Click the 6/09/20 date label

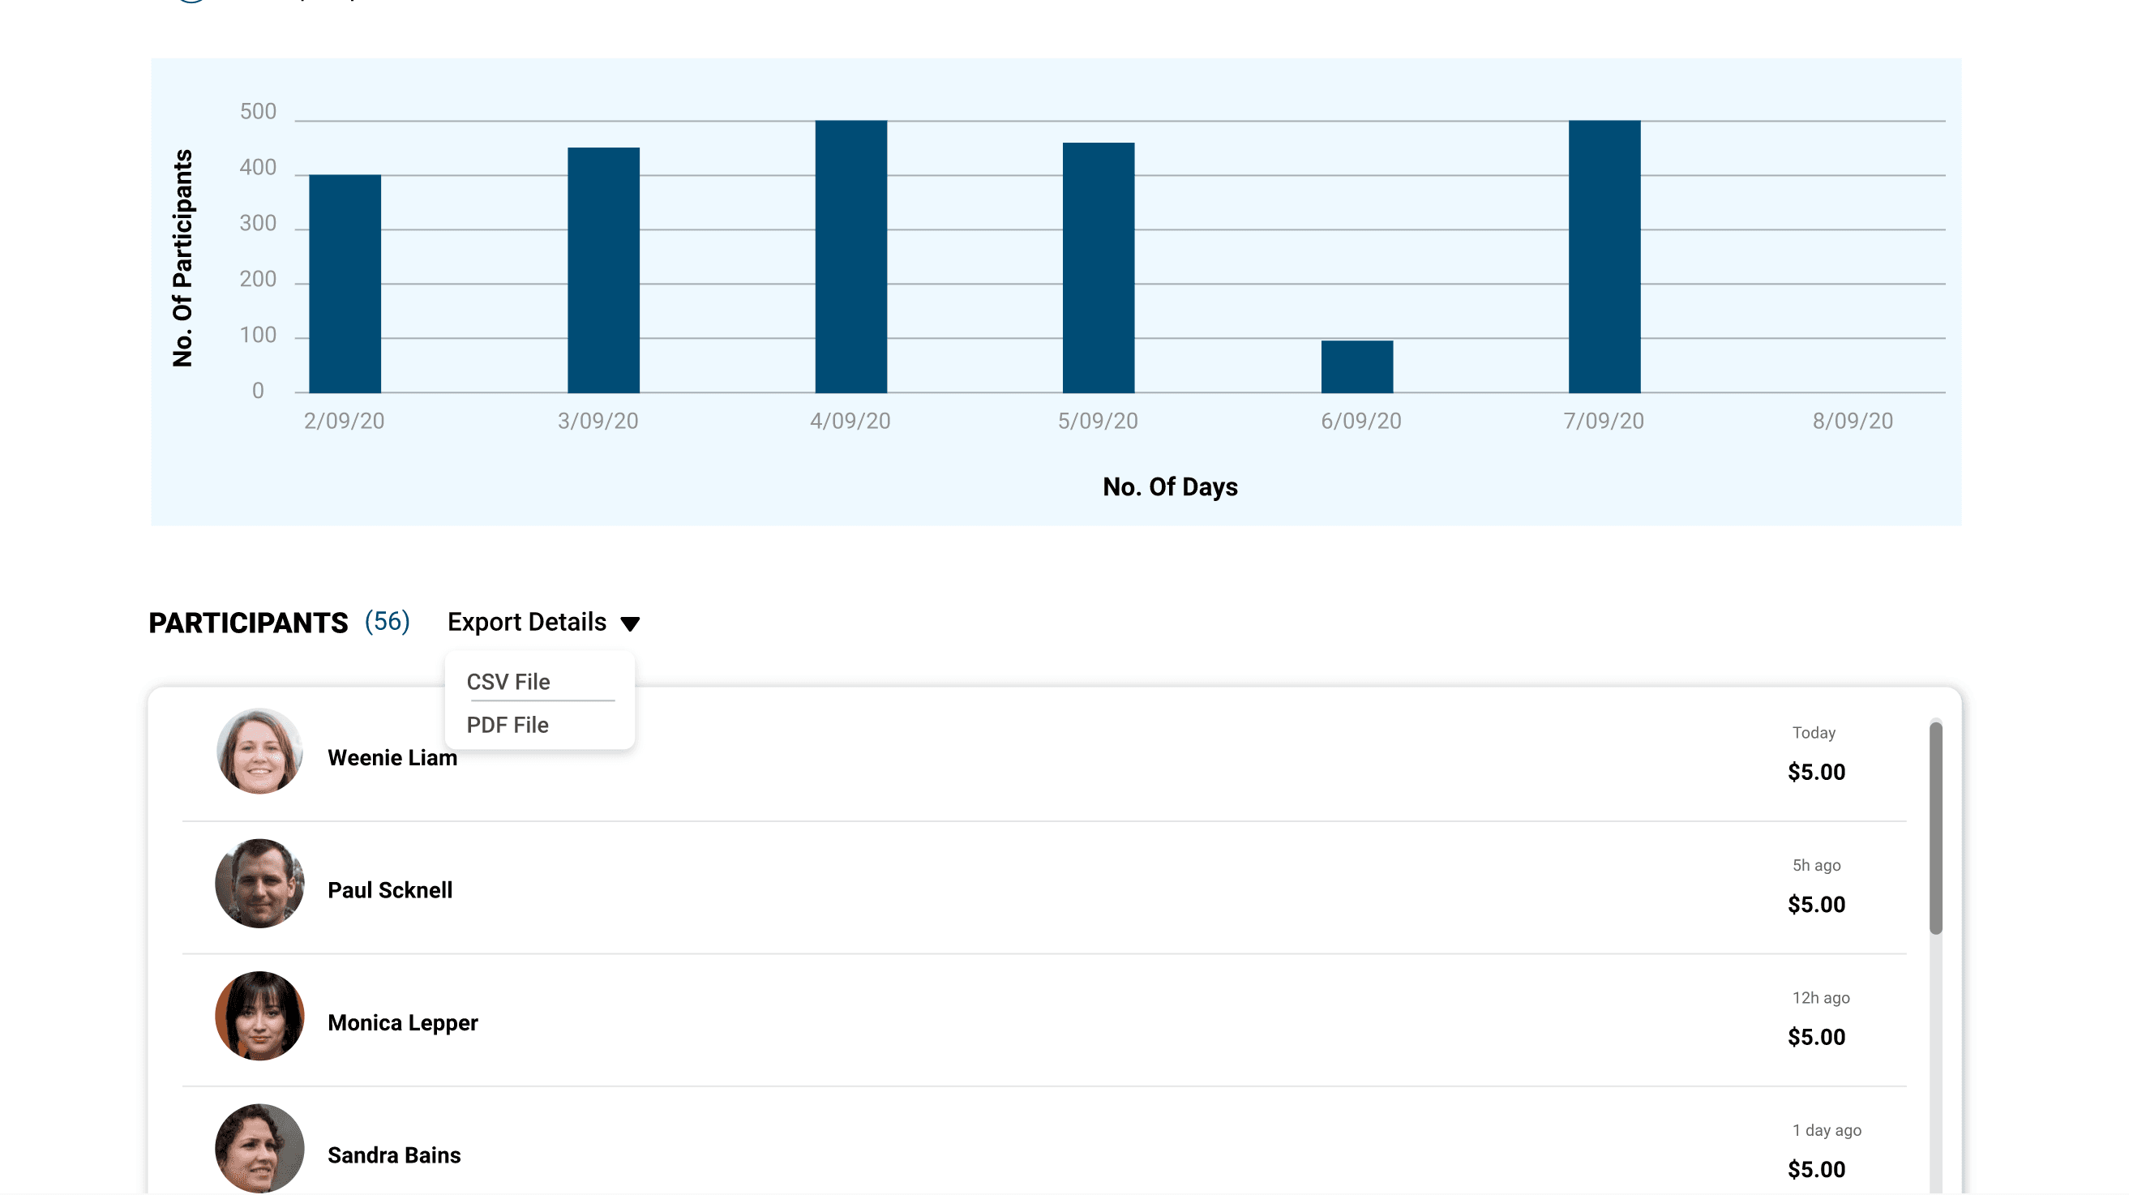pyautogui.click(x=1361, y=422)
